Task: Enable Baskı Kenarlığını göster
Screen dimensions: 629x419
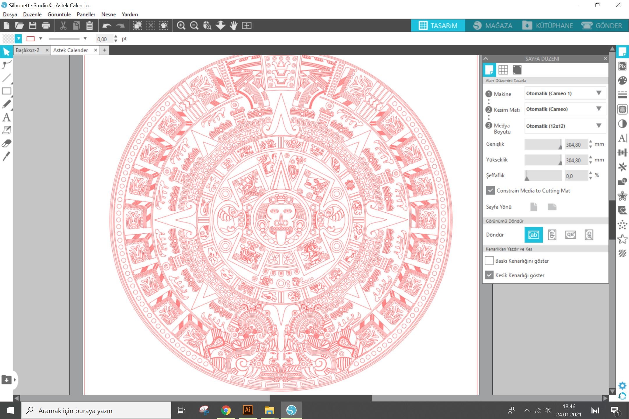Action: click(x=489, y=261)
